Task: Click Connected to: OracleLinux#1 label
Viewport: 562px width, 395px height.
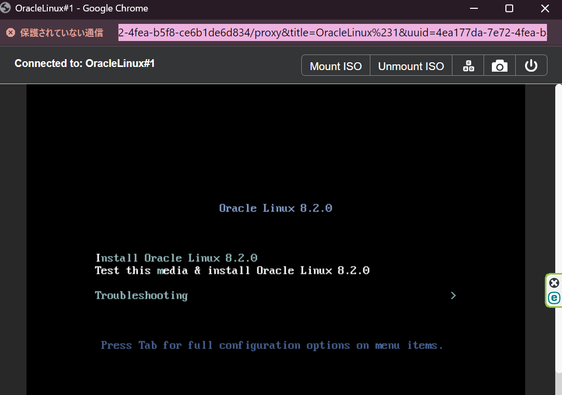Action: [85, 63]
